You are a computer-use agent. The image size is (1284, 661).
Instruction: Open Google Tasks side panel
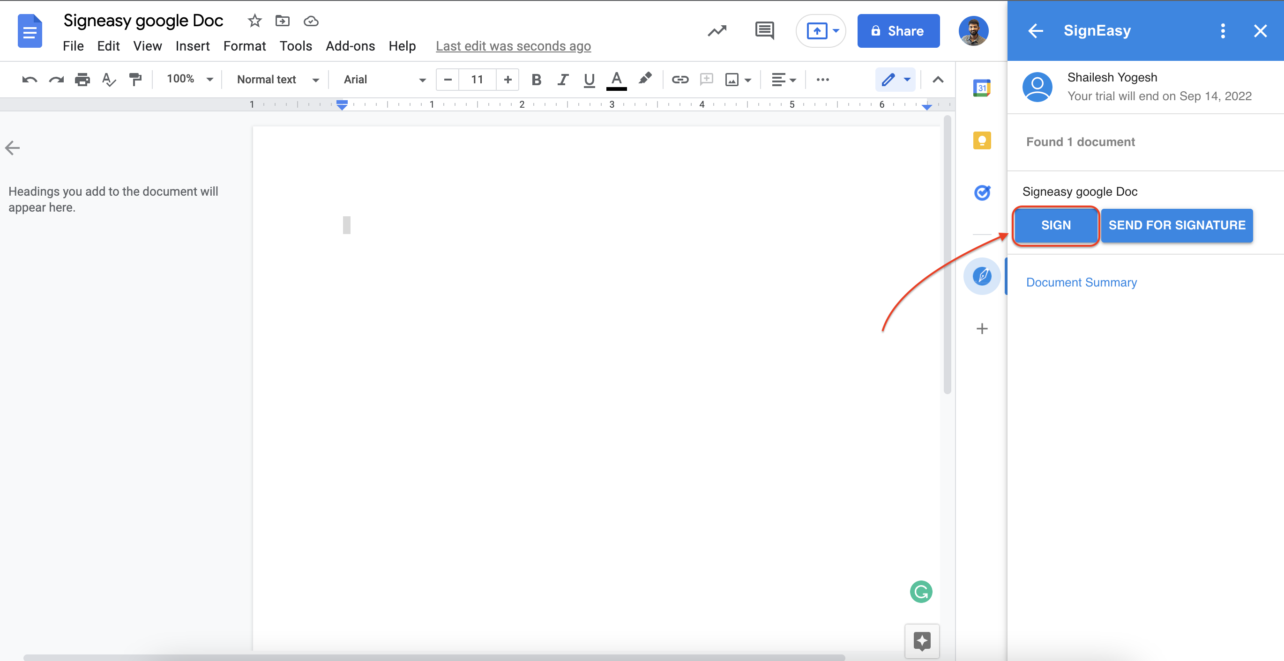[x=982, y=192]
